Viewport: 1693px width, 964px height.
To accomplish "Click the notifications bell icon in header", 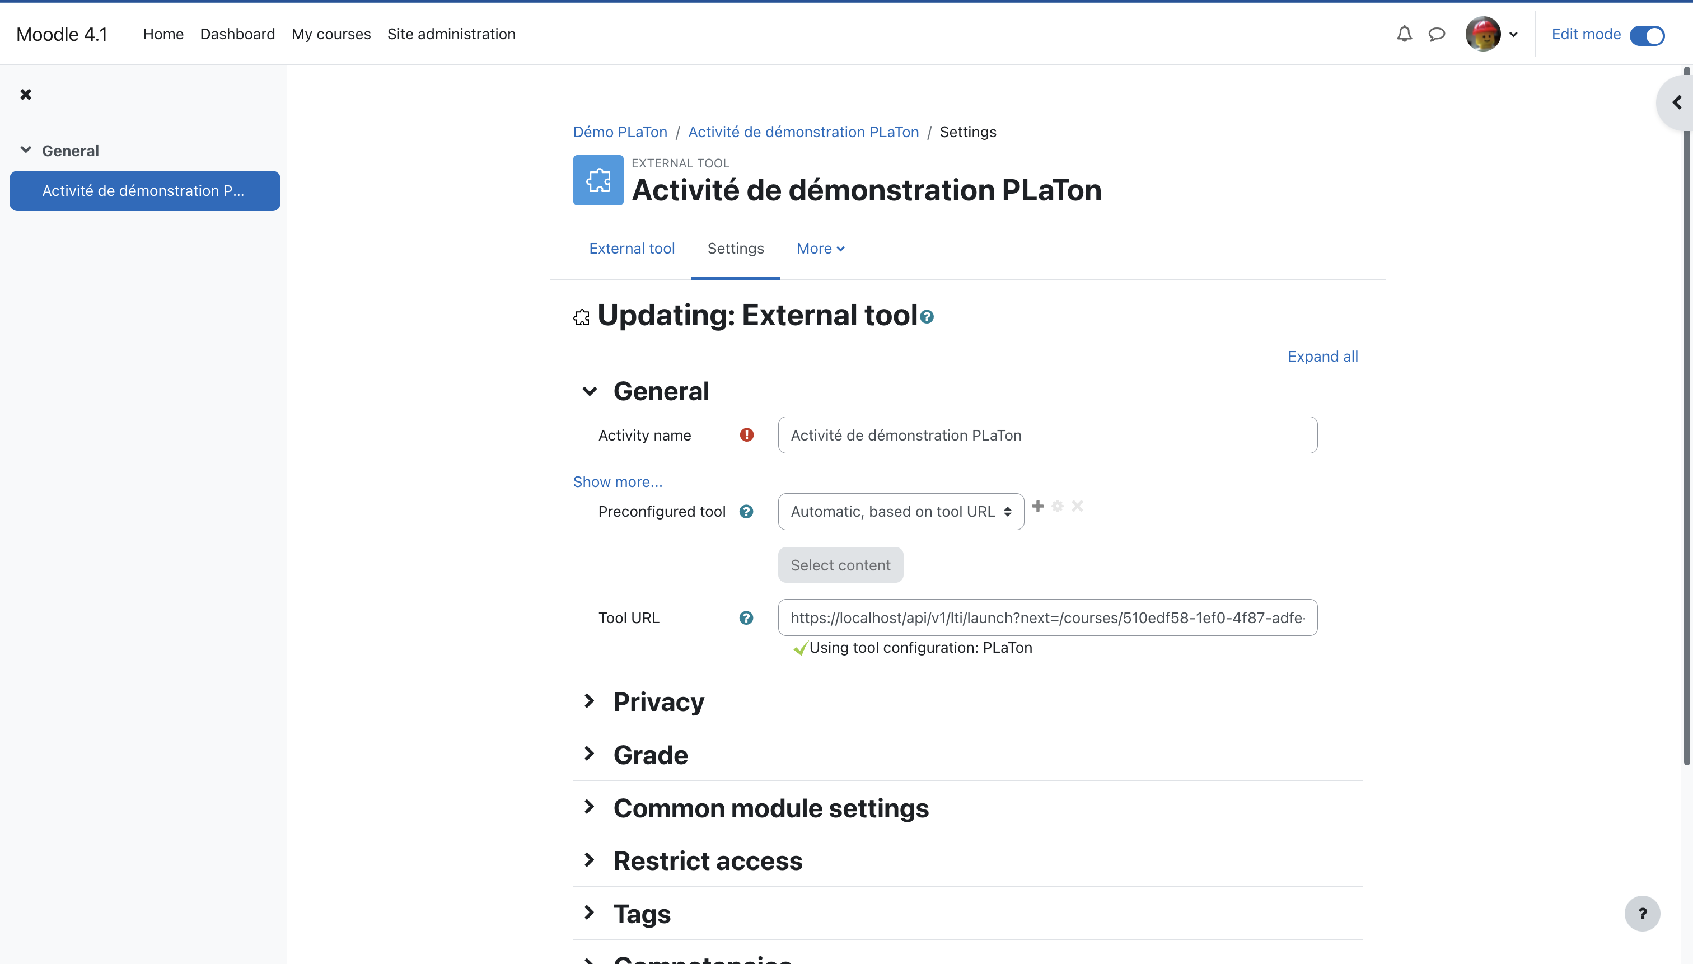I will 1404,32.
